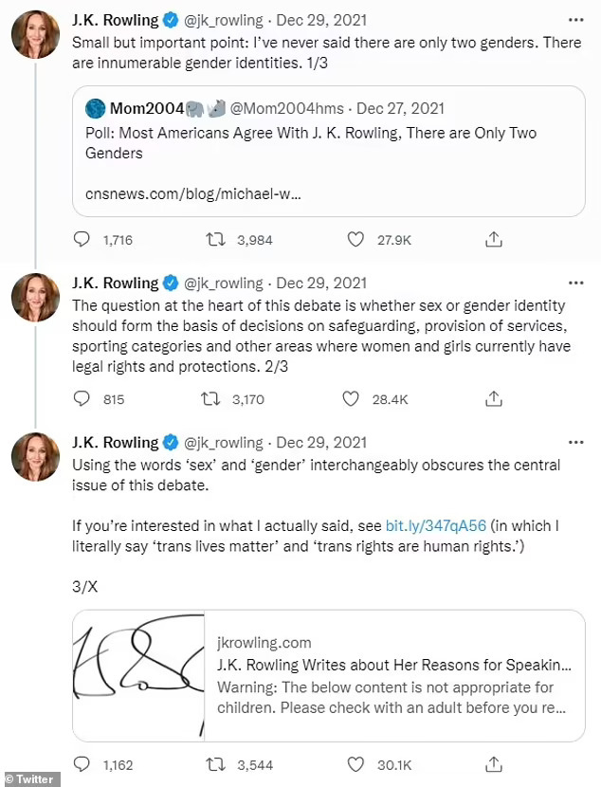Viewport: 601px width, 787px height.
Task: Reply to the second tweet with 815 comments
Action: tap(82, 399)
